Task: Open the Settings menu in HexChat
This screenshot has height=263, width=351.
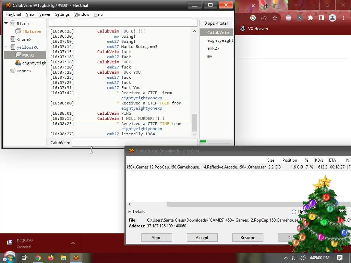Action: pos(62,14)
